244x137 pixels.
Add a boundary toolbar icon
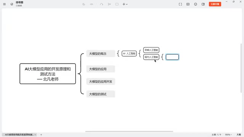click(117, 4)
